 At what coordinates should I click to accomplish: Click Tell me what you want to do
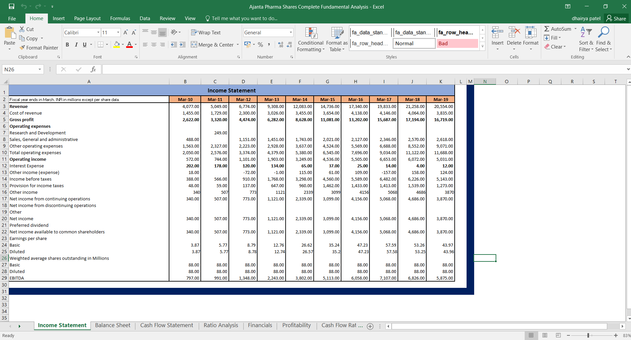point(241,18)
